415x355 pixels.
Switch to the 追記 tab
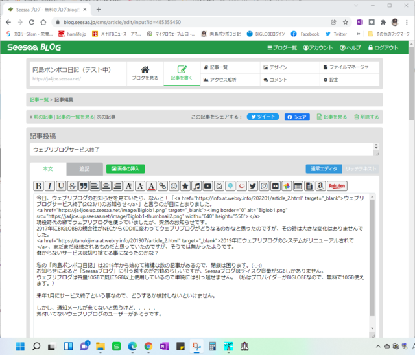85,169
